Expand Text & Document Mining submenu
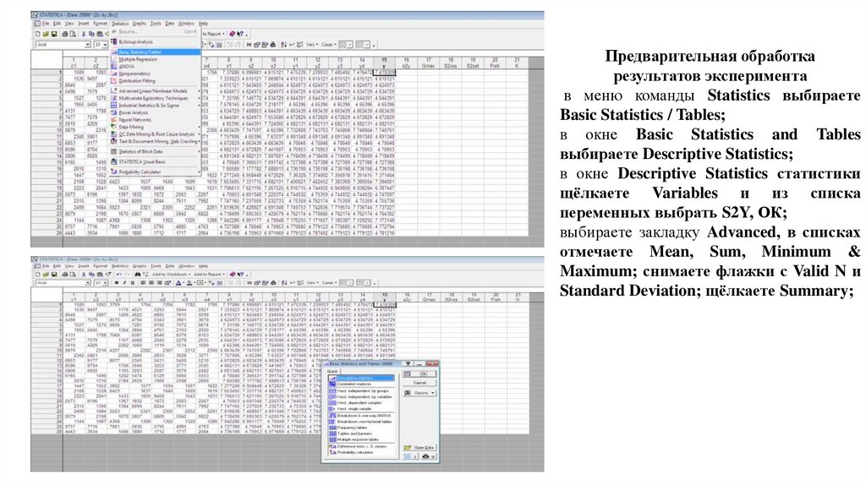The width and height of the screenshot is (866, 485). point(156,141)
